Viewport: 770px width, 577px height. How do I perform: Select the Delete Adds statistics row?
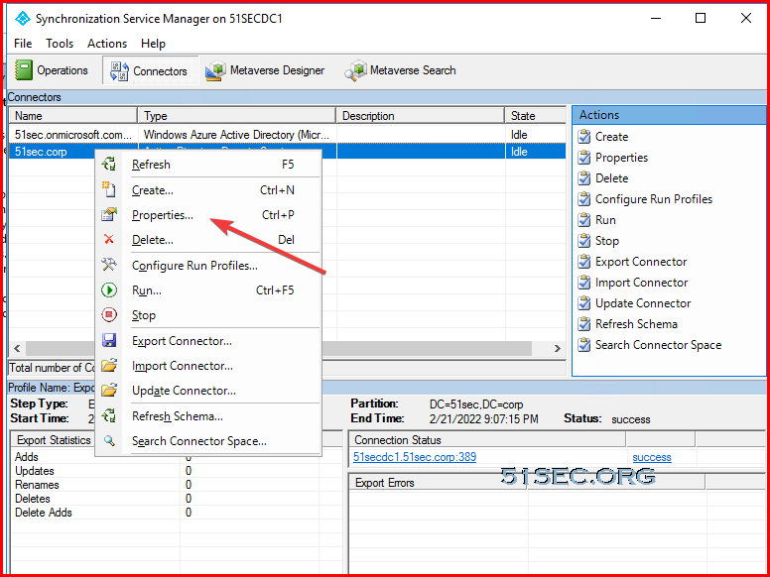pos(176,513)
